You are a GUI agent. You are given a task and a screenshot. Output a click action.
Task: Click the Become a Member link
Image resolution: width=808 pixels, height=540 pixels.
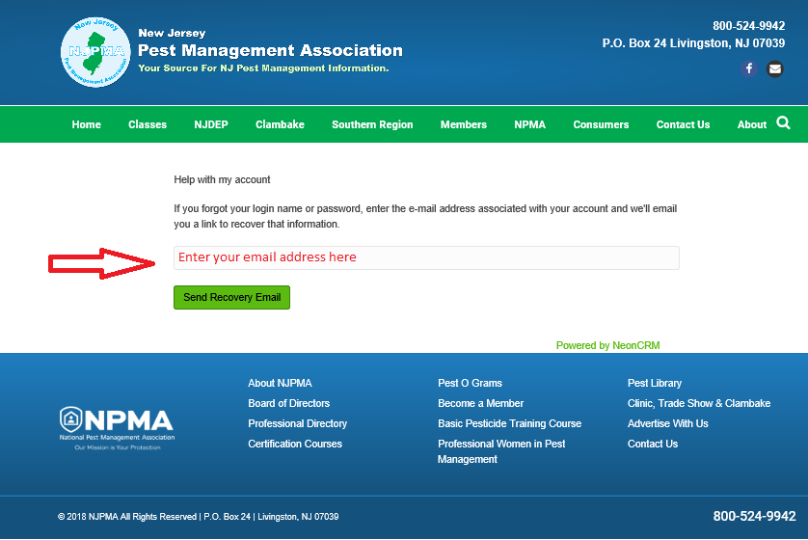(480, 403)
